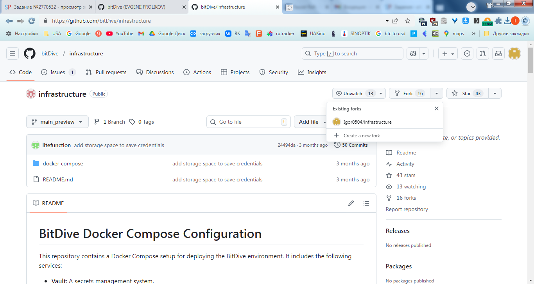This screenshot has width=534, height=284.
Task: Open the GitHub hamburger navigation menu
Action: 13,53
